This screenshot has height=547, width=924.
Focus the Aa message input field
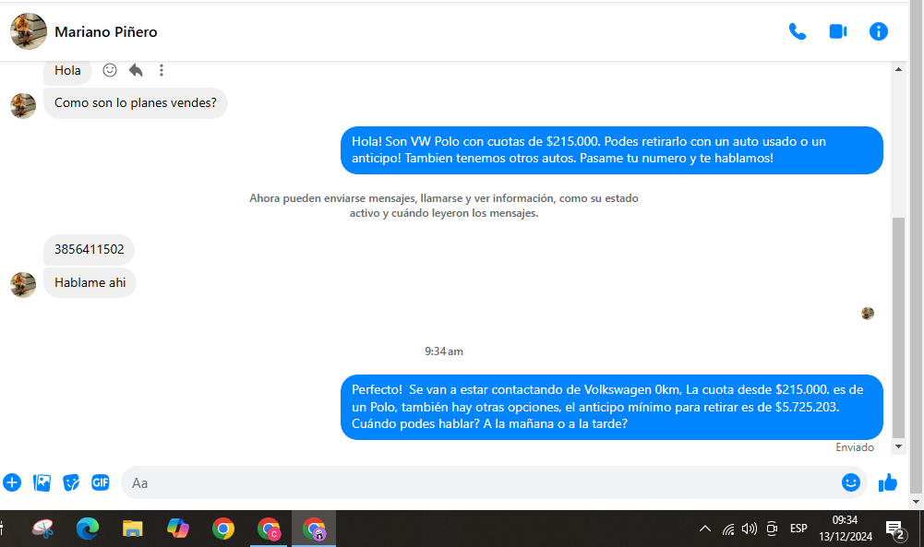[480, 482]
